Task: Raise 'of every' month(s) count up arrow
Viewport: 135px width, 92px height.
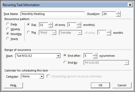Action: (x=79, y=23)
